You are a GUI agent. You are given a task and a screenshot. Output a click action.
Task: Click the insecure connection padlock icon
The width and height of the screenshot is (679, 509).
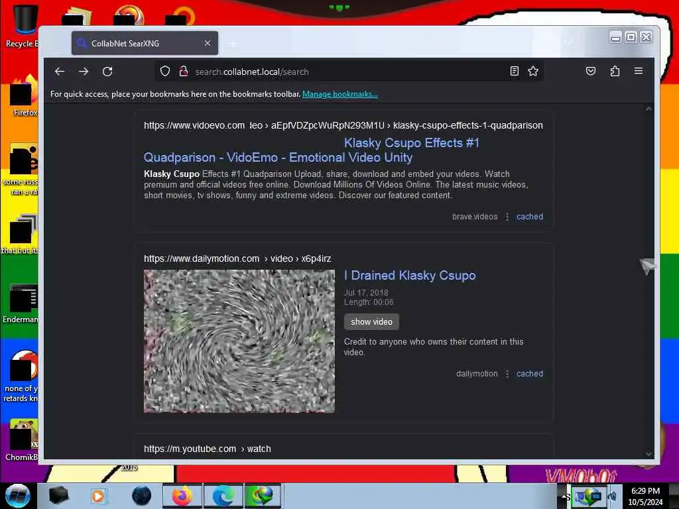(184, 71)
